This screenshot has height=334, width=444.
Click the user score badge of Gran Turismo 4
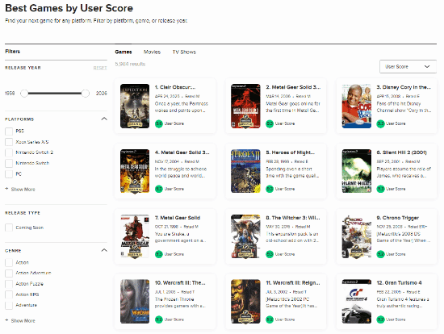pos(380,319)
